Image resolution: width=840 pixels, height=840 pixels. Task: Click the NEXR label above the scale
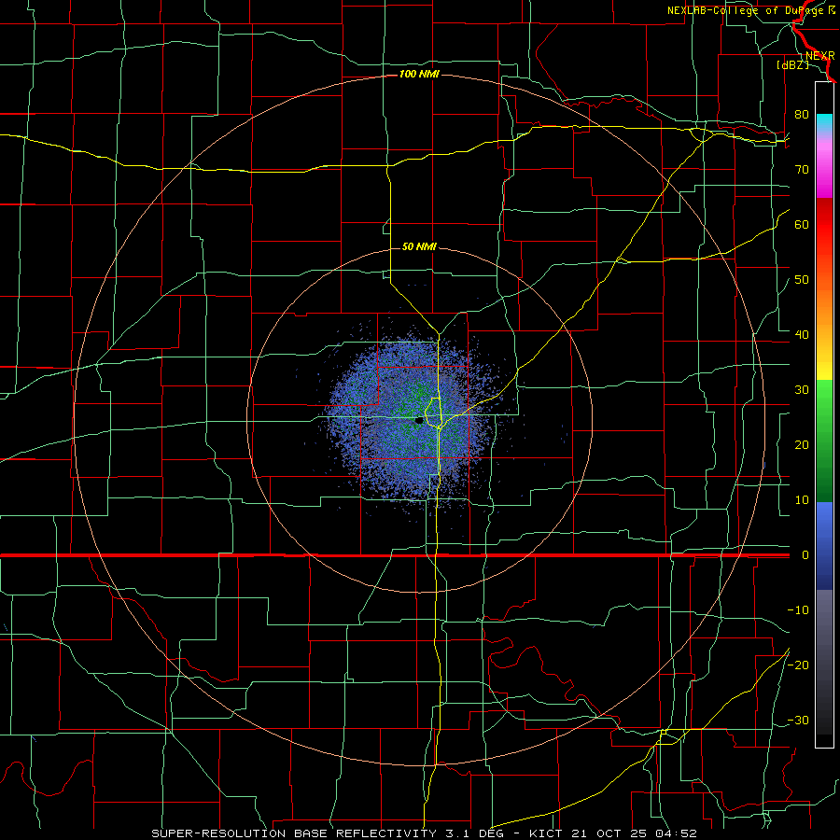coord(820,56)
